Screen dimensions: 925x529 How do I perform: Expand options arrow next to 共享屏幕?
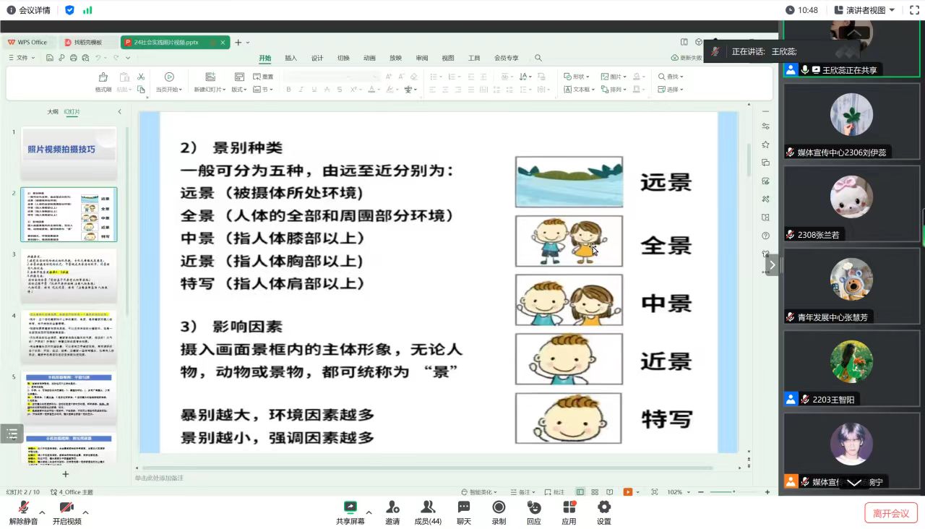[x=369, y=512]
